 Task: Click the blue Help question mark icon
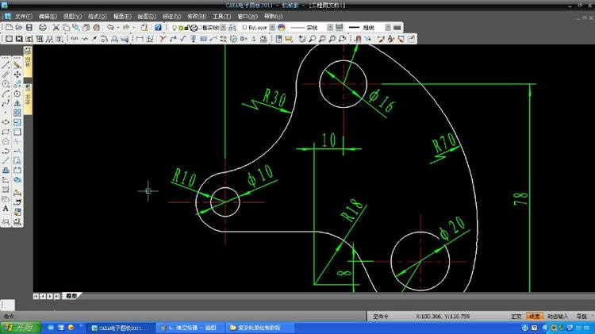point(158,27)
